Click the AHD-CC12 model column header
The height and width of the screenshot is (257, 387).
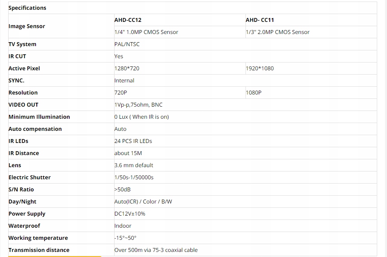click(x=128, y=20)
